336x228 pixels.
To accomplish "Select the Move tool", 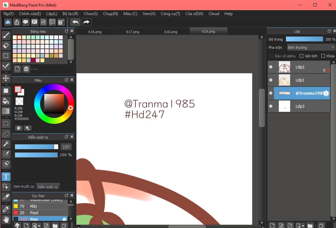I will pyautogui.click(x=6, y=78).
